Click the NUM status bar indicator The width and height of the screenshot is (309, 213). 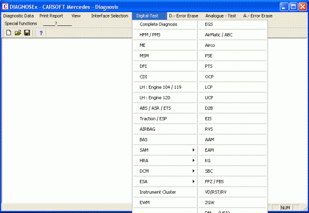[x=285, y=207]
